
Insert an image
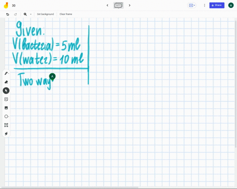(6, 108)
